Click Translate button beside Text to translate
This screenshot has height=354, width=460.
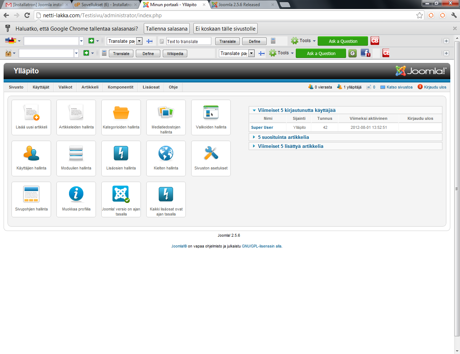click(227, 41)
